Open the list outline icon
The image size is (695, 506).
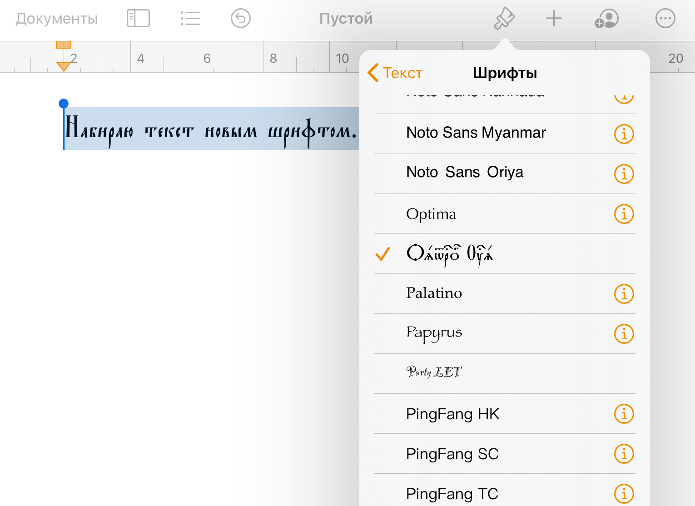[190, 19]
